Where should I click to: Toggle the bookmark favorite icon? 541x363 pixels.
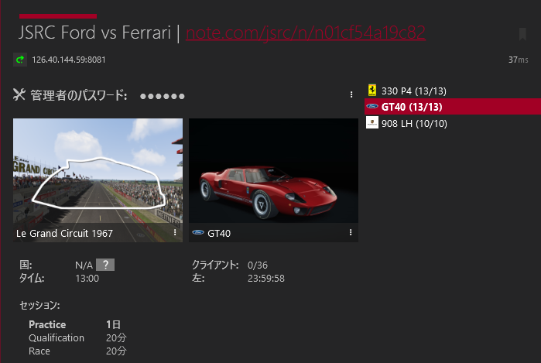click(x=522, y=34)
